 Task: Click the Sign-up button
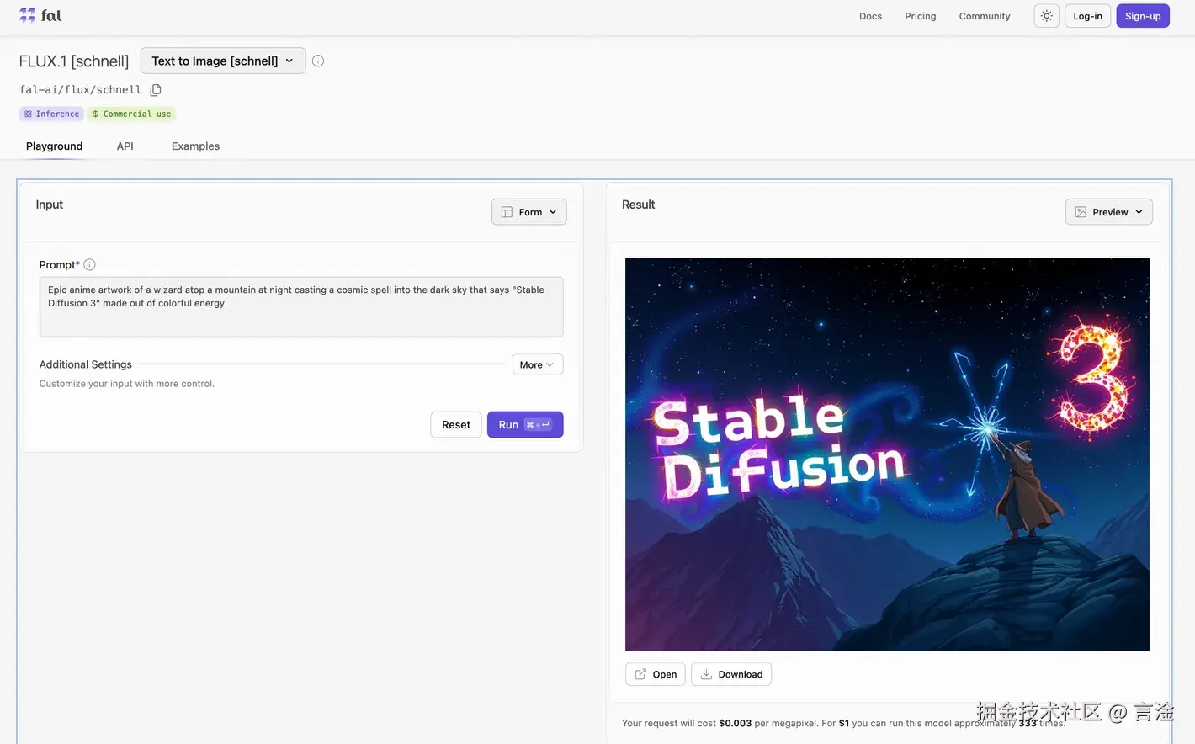(x=1143, y=16)
